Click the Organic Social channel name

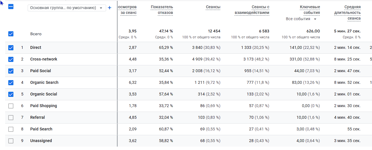pos(44,94)
